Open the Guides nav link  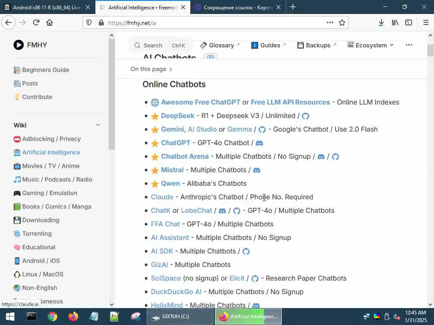coord(268,45)
